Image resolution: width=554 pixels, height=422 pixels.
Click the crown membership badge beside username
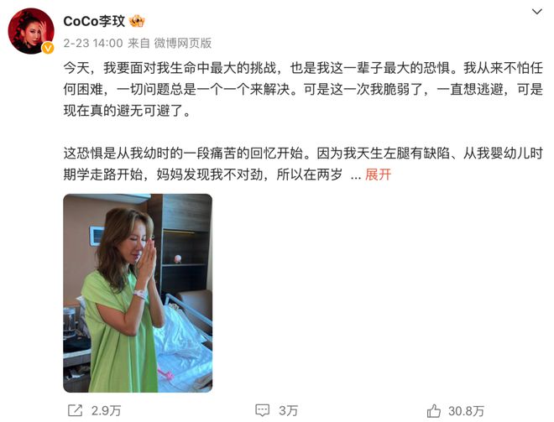[x=137, y=22]
